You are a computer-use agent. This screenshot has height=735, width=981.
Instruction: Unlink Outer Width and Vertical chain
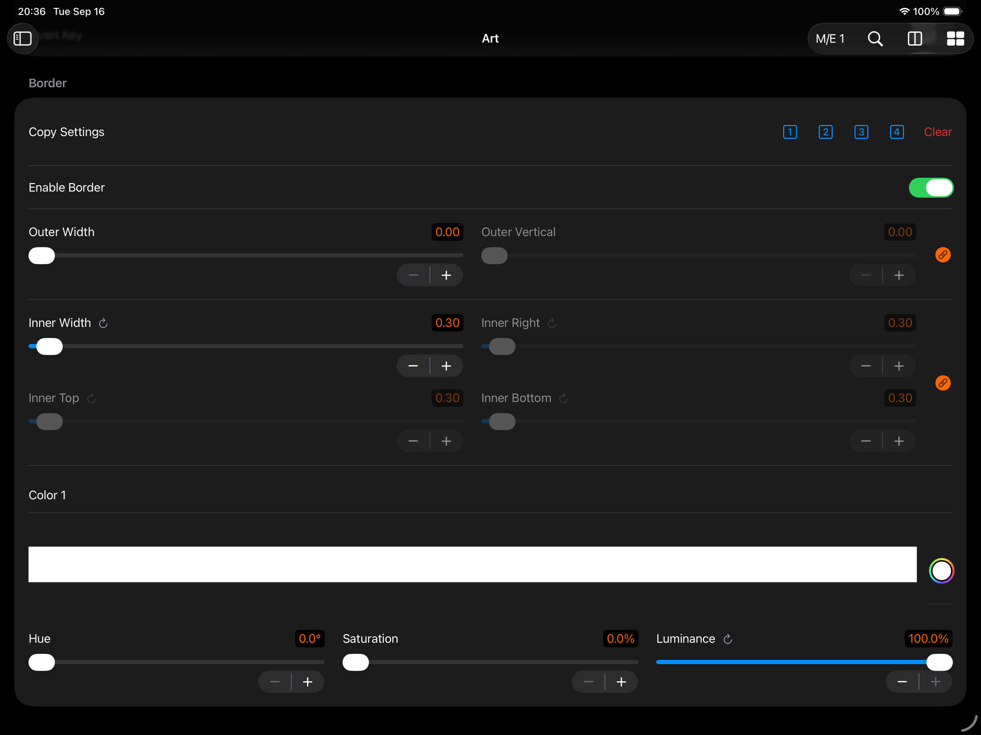[943, 255]
